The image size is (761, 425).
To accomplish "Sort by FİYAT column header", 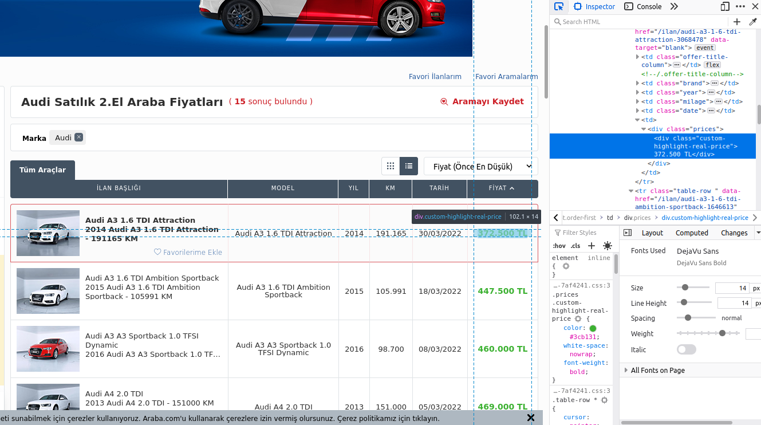I will pyautogui.click(x=502, y=188).
